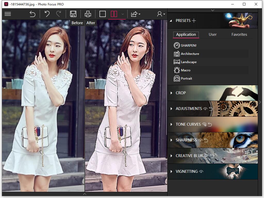This screenshot has height=198, width=264.
Task: Click the revert to original arrow
Action: click(32, 14)
